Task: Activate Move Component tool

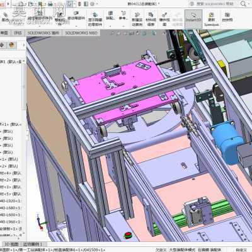Action: tap(76, 16)
